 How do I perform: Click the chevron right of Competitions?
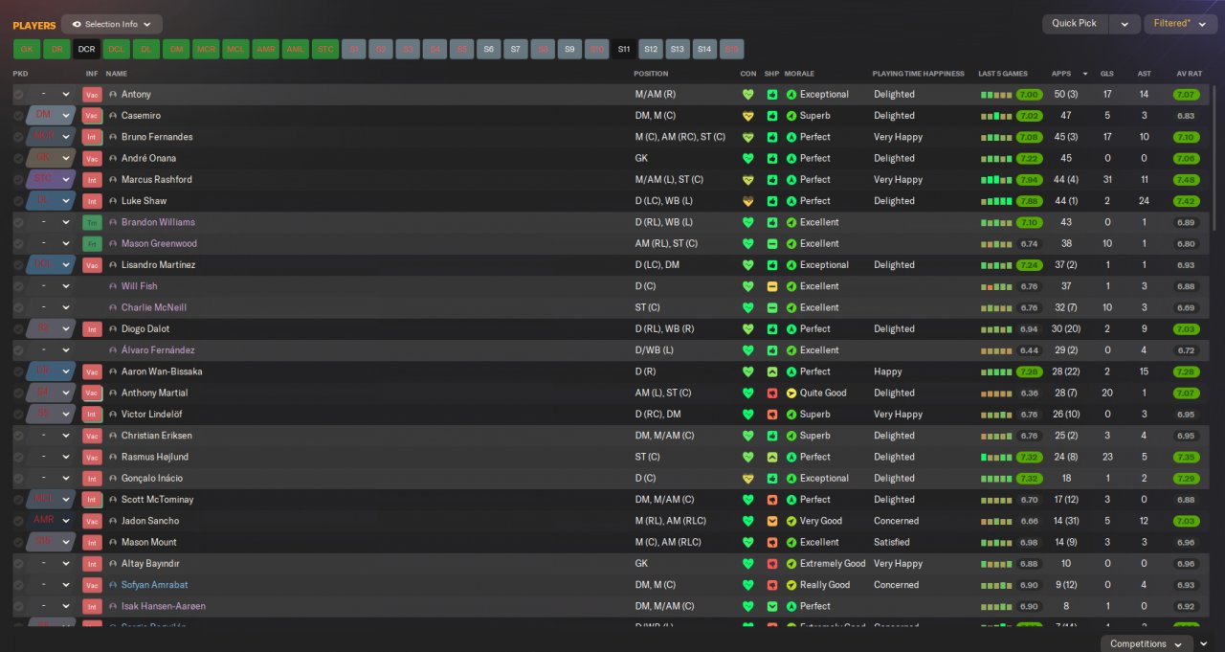1204,644
